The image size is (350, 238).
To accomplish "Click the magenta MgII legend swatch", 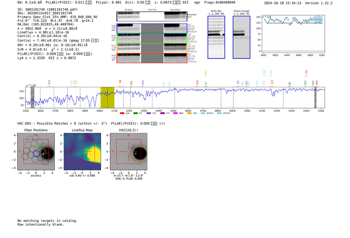I will [175, 113].
